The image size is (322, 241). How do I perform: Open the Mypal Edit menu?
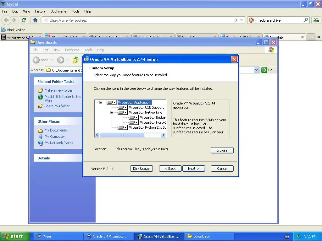tap(15, 11)
